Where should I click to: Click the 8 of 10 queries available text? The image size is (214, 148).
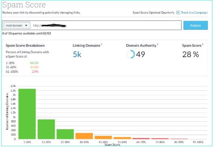pos(27,34)
